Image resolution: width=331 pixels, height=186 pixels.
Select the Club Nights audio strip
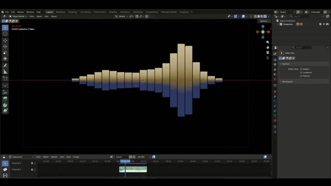[x=133, y=169]
